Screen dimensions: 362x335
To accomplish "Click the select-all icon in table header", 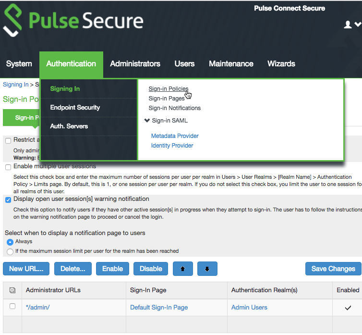I will (12, 290).
